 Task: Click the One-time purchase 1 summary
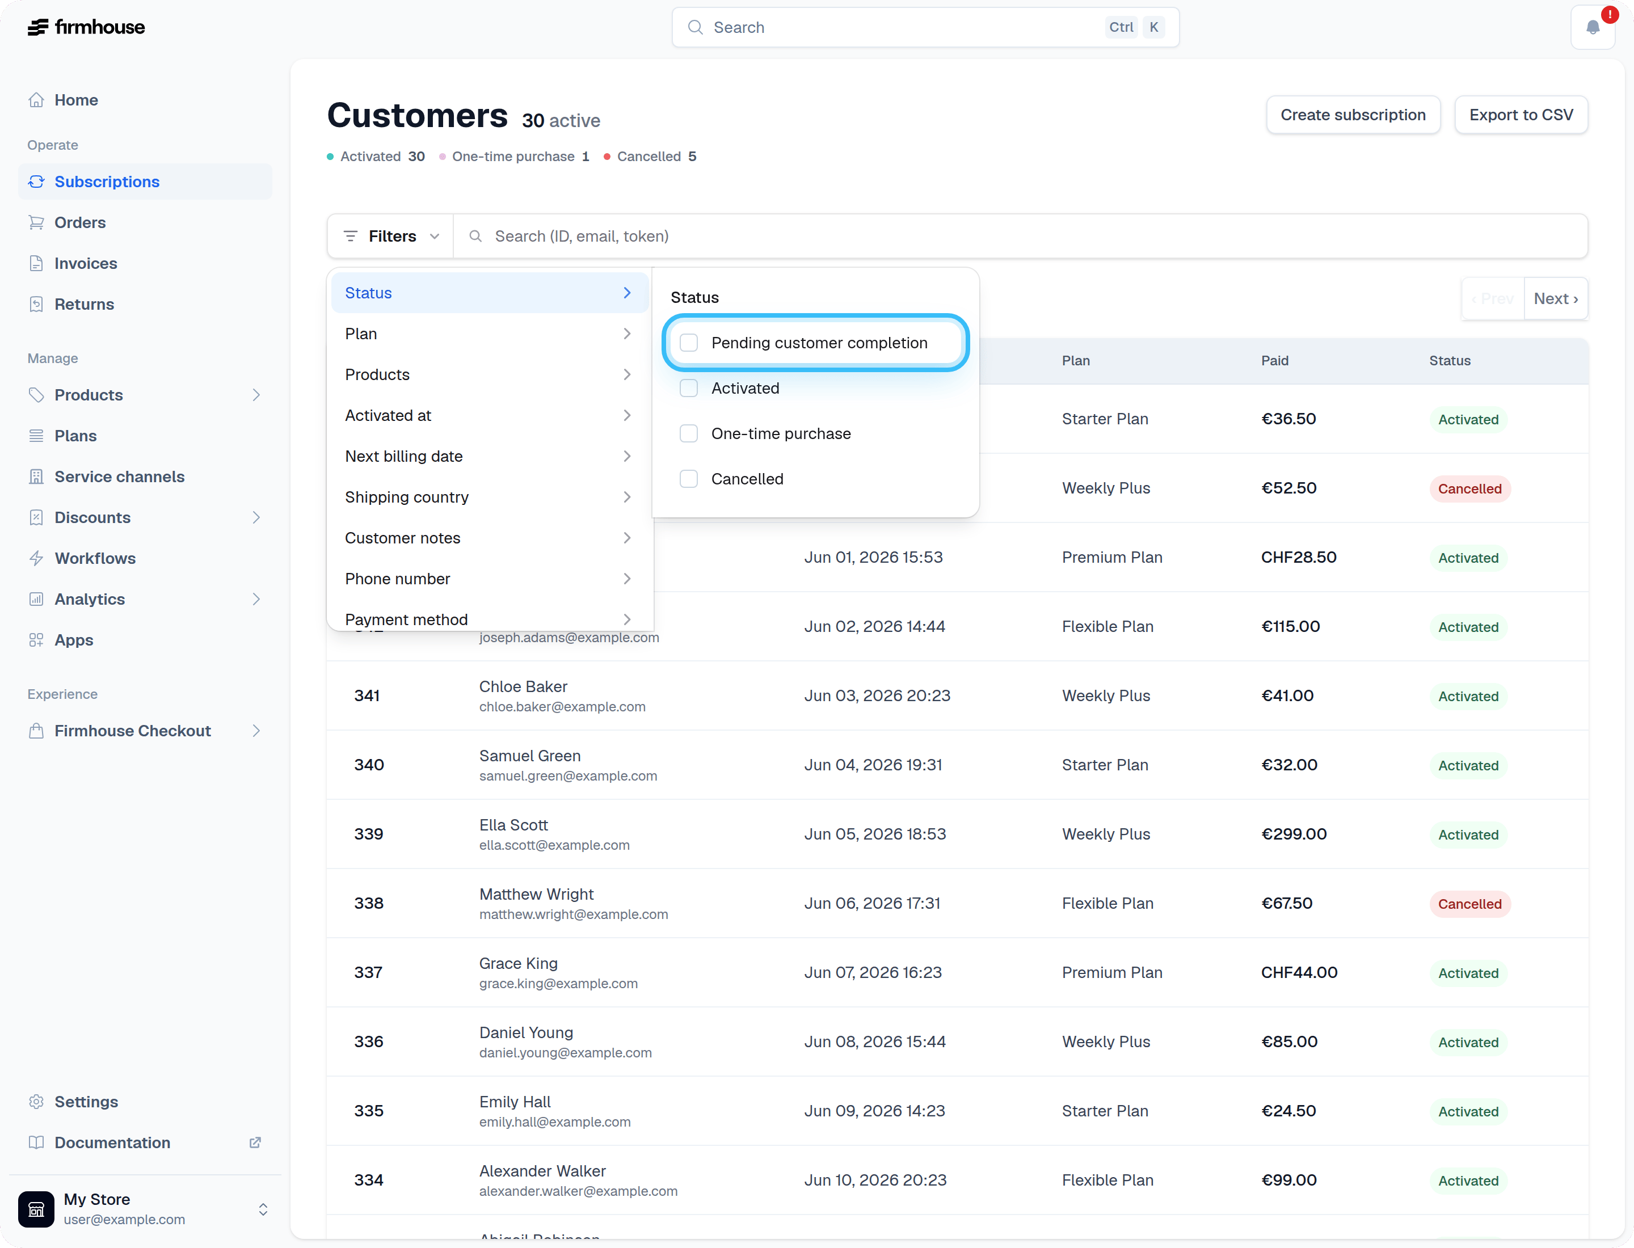pyautogui.click(x=513, y=156)
